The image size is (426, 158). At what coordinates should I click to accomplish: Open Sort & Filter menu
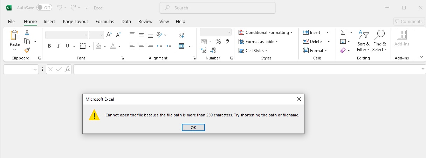(363, 41)
